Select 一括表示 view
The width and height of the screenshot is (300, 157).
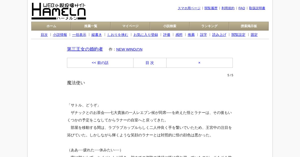79,35
